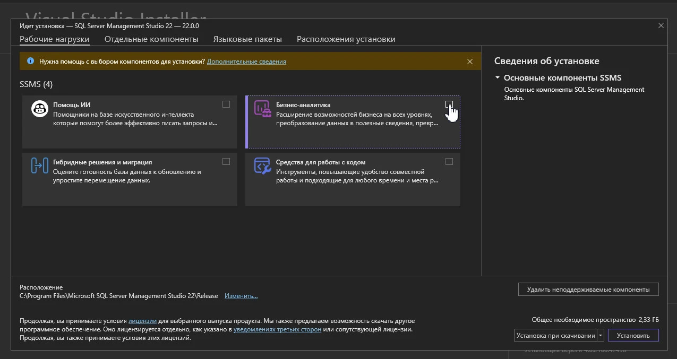The width and height of the screenshot is (677, 359).
Task: Dismiss the help banner with its X
Action: [470, 61]
